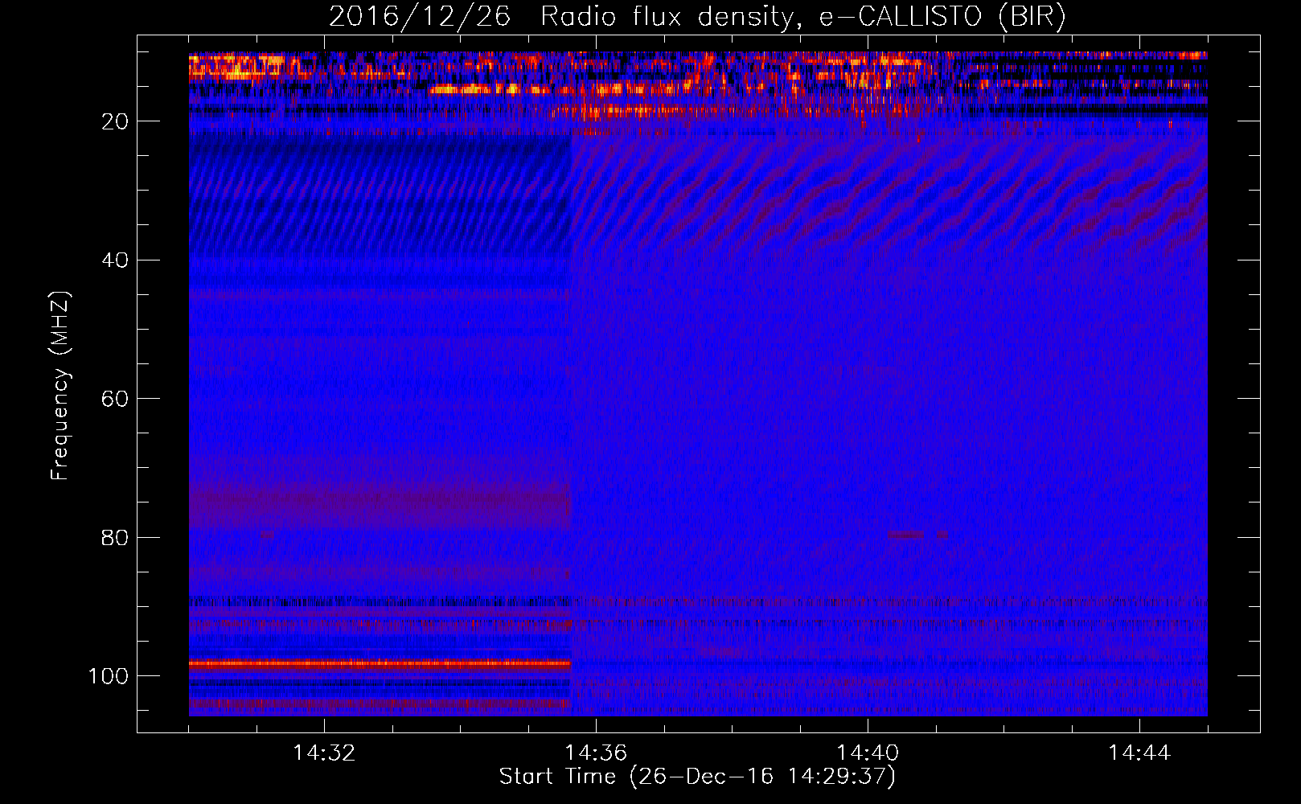Click the '60' frequency tick label
The width and height of the screenshot is (1301, 804).
click(x=115, y=399)
